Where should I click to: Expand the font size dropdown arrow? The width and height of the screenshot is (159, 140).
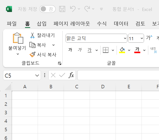click(142, 38)
